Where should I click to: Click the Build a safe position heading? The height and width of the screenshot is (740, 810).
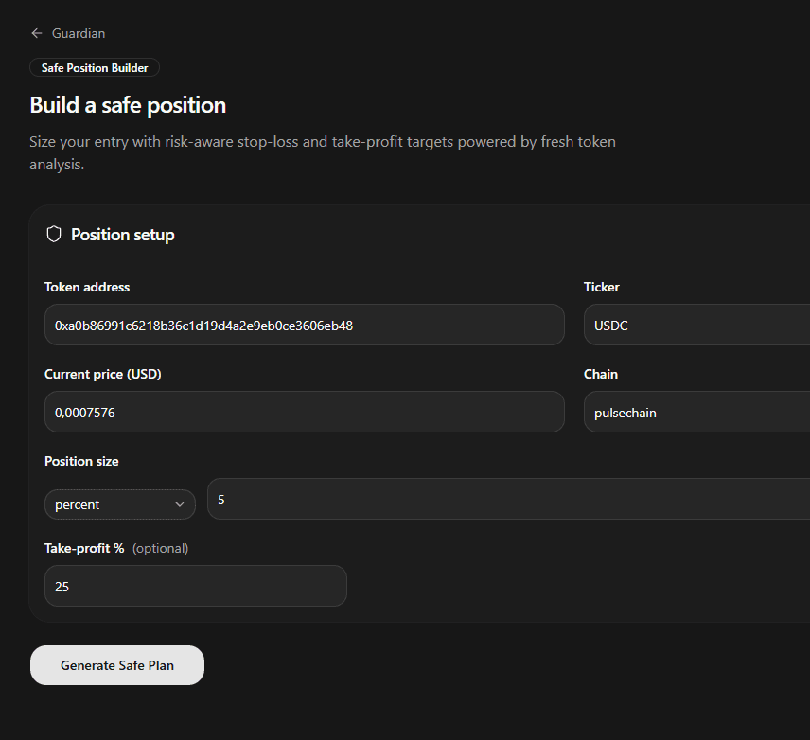(128, 105)
